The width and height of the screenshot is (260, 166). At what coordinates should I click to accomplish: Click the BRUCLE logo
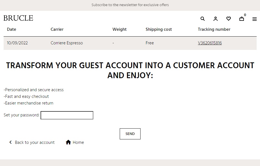pyautogui.click(x=18, y=18)
